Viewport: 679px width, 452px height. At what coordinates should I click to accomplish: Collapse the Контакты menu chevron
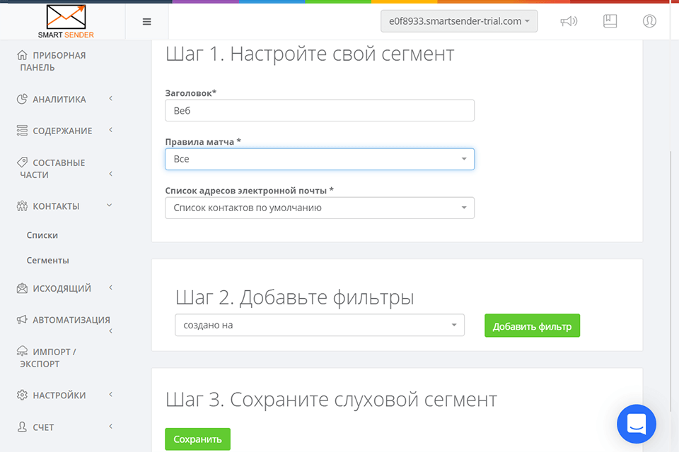point(110,206)
